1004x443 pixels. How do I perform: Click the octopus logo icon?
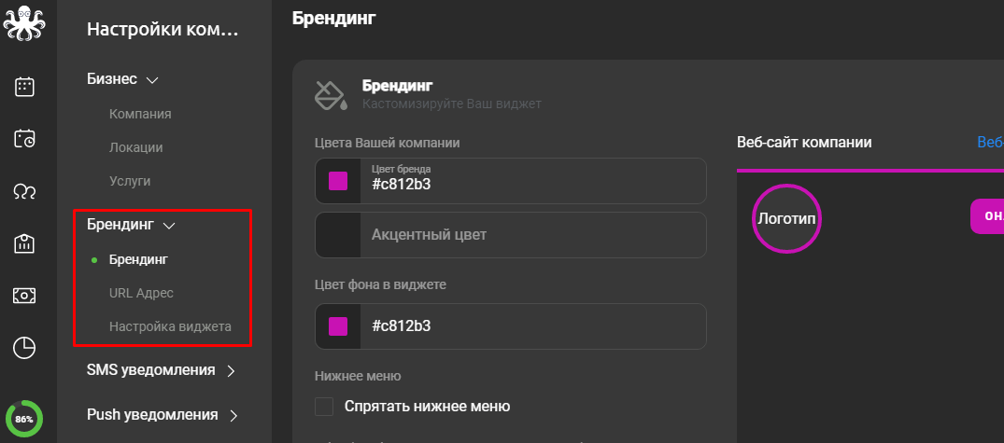[24, 24]
